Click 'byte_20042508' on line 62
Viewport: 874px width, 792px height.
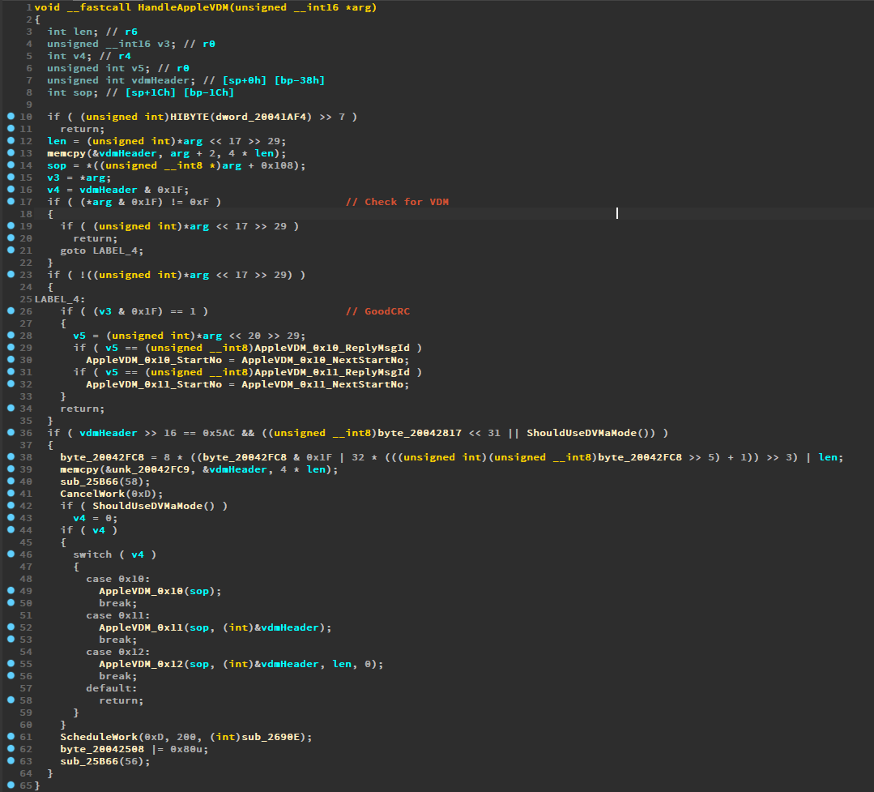tap(102, 749)
